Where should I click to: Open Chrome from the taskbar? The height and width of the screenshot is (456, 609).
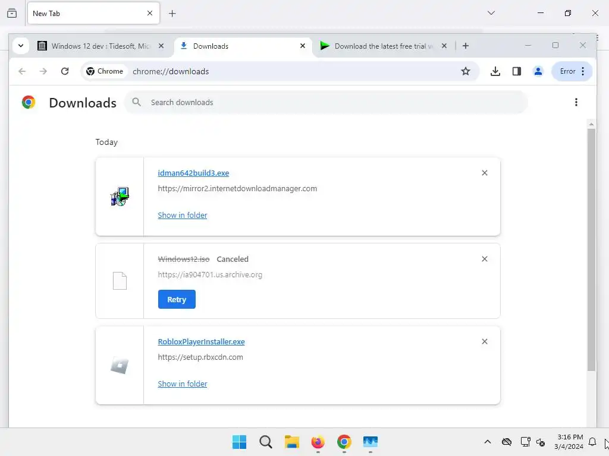click(x=344, y=442)
